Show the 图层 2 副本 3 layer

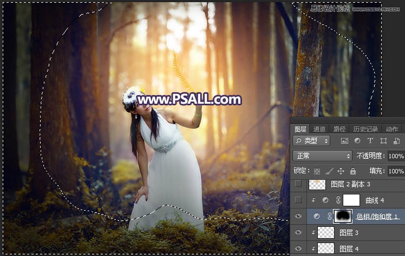(x=298, y=184)
